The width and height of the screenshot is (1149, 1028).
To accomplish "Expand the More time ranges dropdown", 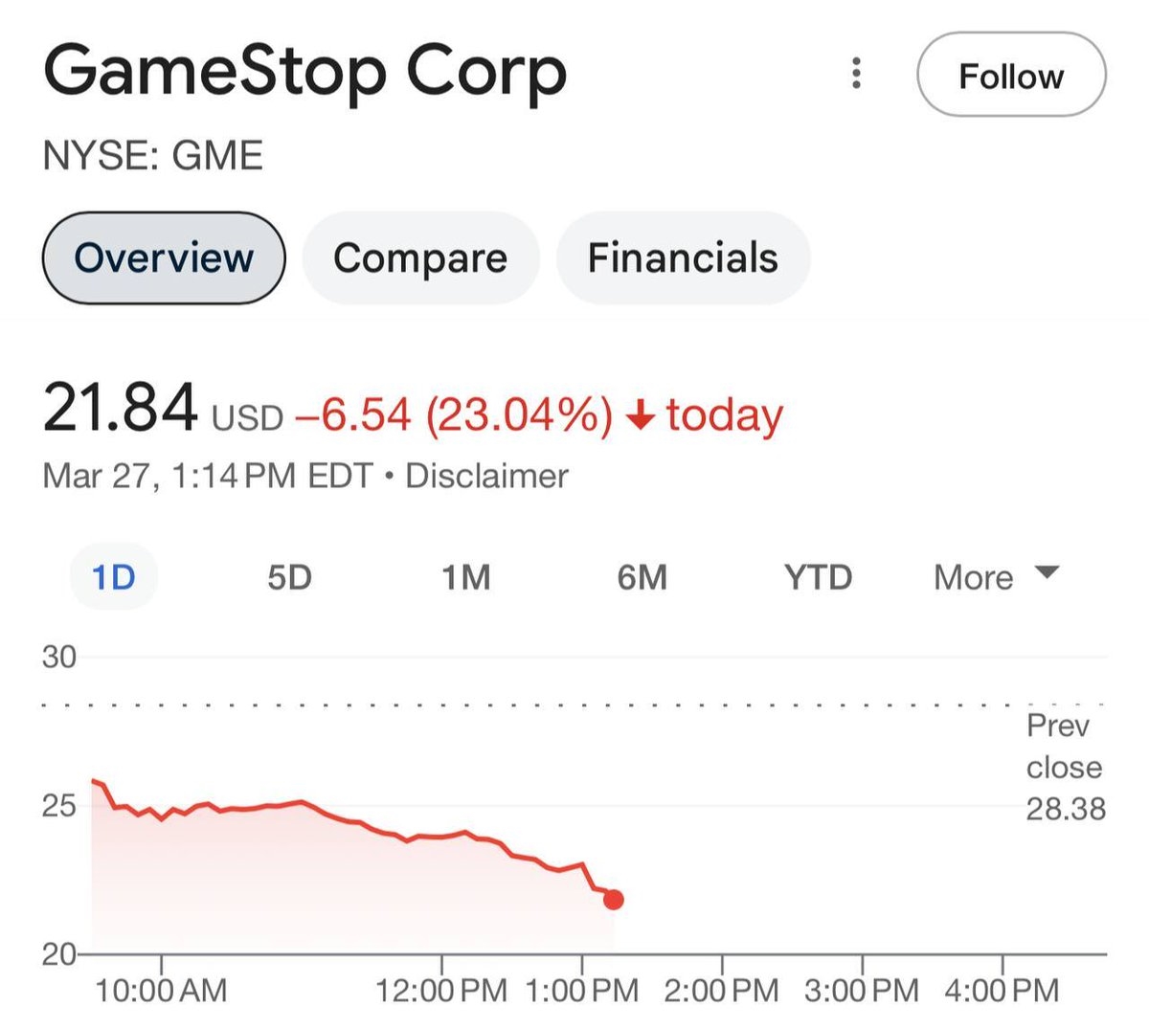I will click(974, 577).
